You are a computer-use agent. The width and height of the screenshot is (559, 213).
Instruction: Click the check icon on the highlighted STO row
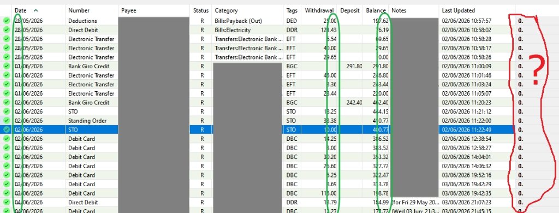[7, 129]
